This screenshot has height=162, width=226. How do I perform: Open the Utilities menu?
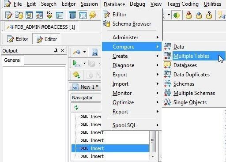coord(212,4)
